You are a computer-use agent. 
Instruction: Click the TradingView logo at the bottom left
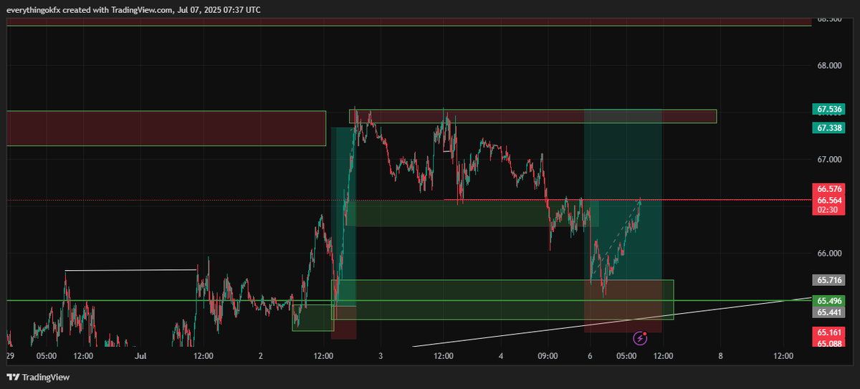pos(39,378)
